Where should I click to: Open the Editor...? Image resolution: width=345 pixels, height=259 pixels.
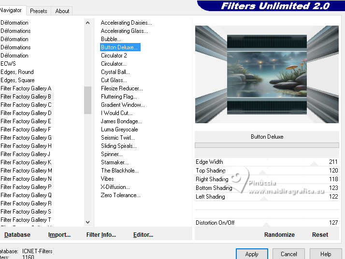(143, 234)
